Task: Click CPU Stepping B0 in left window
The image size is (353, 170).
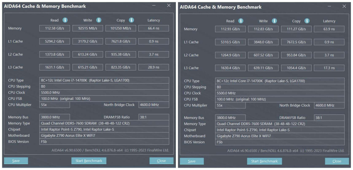Action: 104,86
